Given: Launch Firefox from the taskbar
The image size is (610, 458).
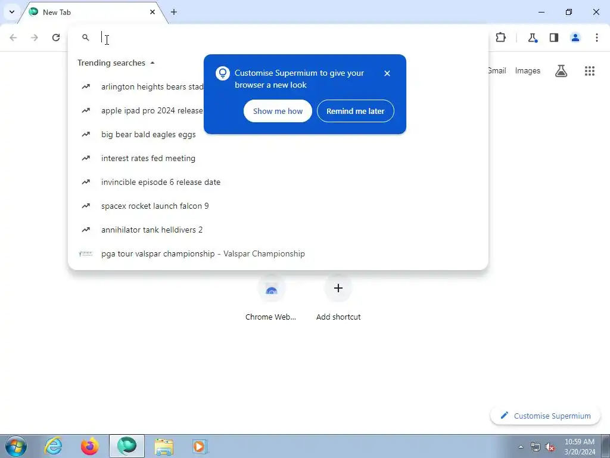Looking at the screenshot, I should pyautogui.click(x=90, y=446).
